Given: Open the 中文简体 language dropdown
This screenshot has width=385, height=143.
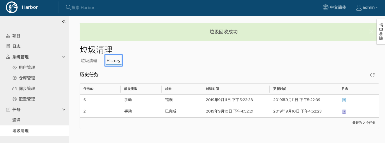Looking at the screenshot, I should 334,8.
